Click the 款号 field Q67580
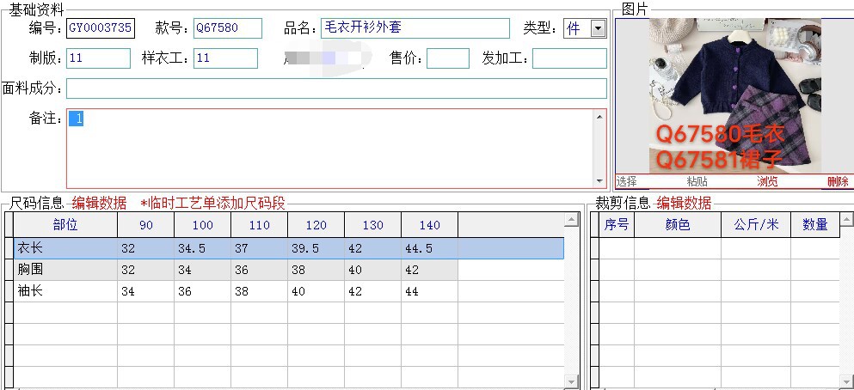 click(x=228, y=28)
